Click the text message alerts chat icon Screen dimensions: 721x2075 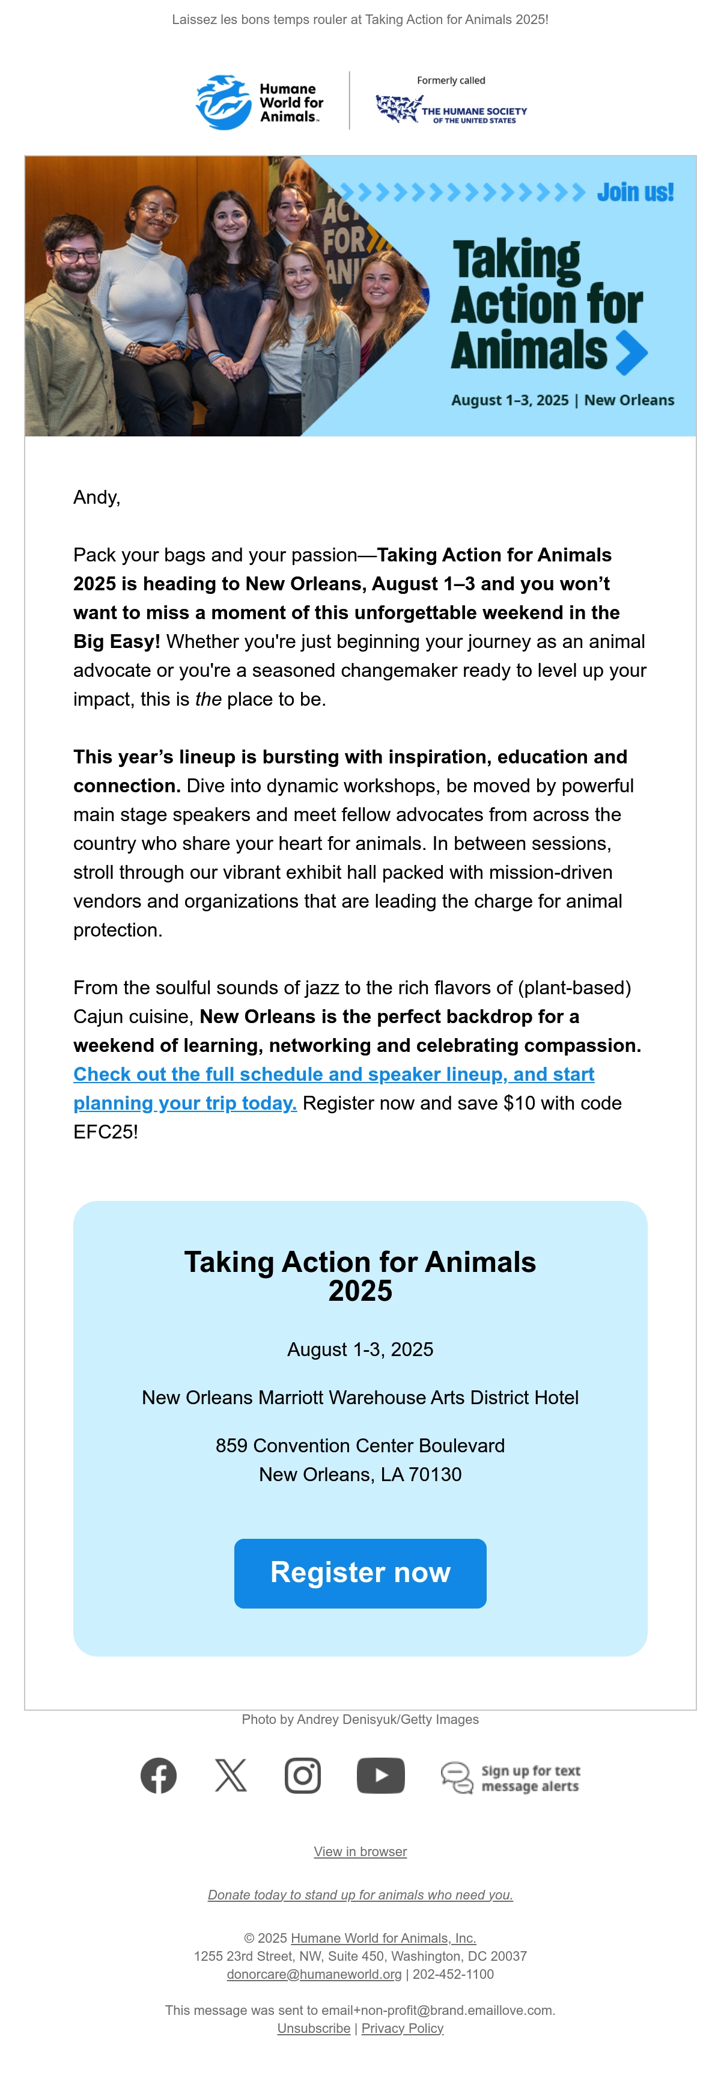pyautogui.click(x=457, y=1778)
